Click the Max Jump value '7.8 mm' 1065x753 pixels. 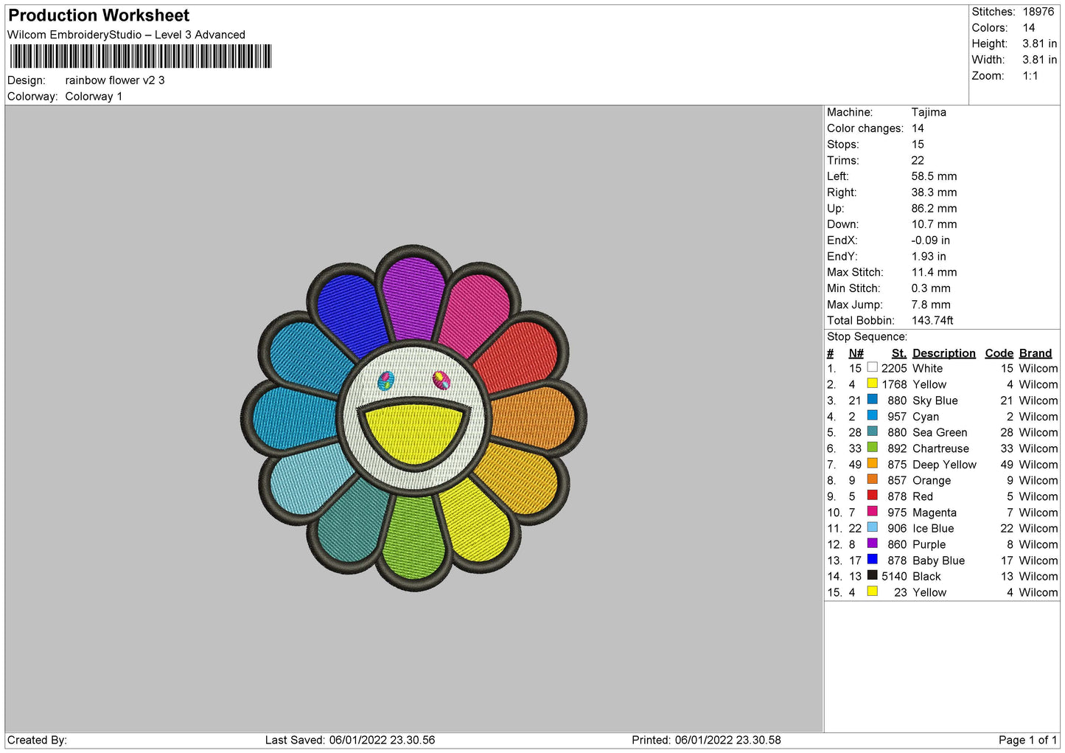(931, 305)
